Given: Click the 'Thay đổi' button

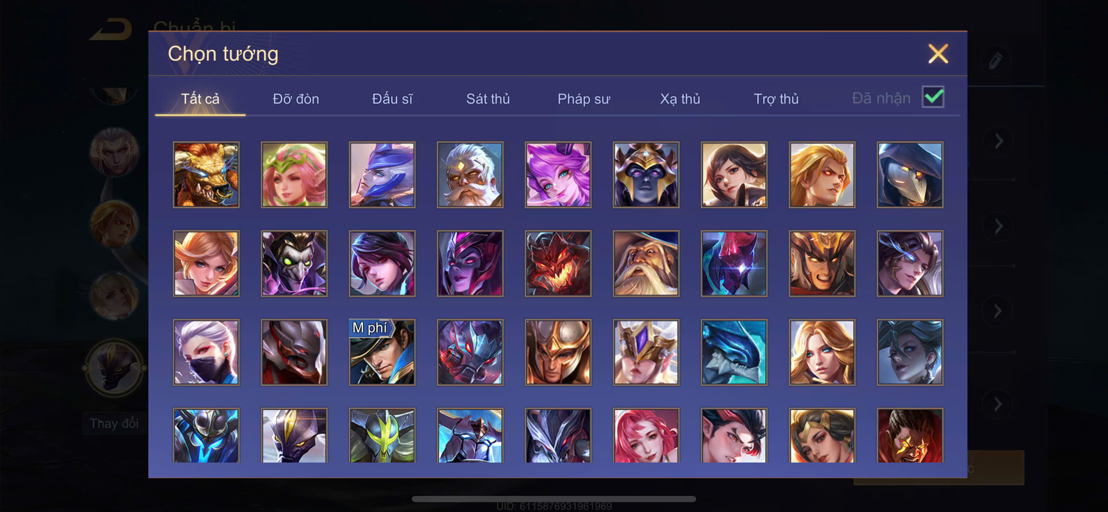Looking at the screenshot, I should pyautogui.click(x=114, y=423).
